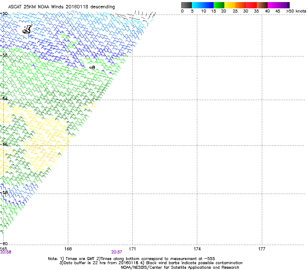Click the 168 longitude label
This screenshot has width=308, height=270.
pyautogui.click(x=68, y=249)
